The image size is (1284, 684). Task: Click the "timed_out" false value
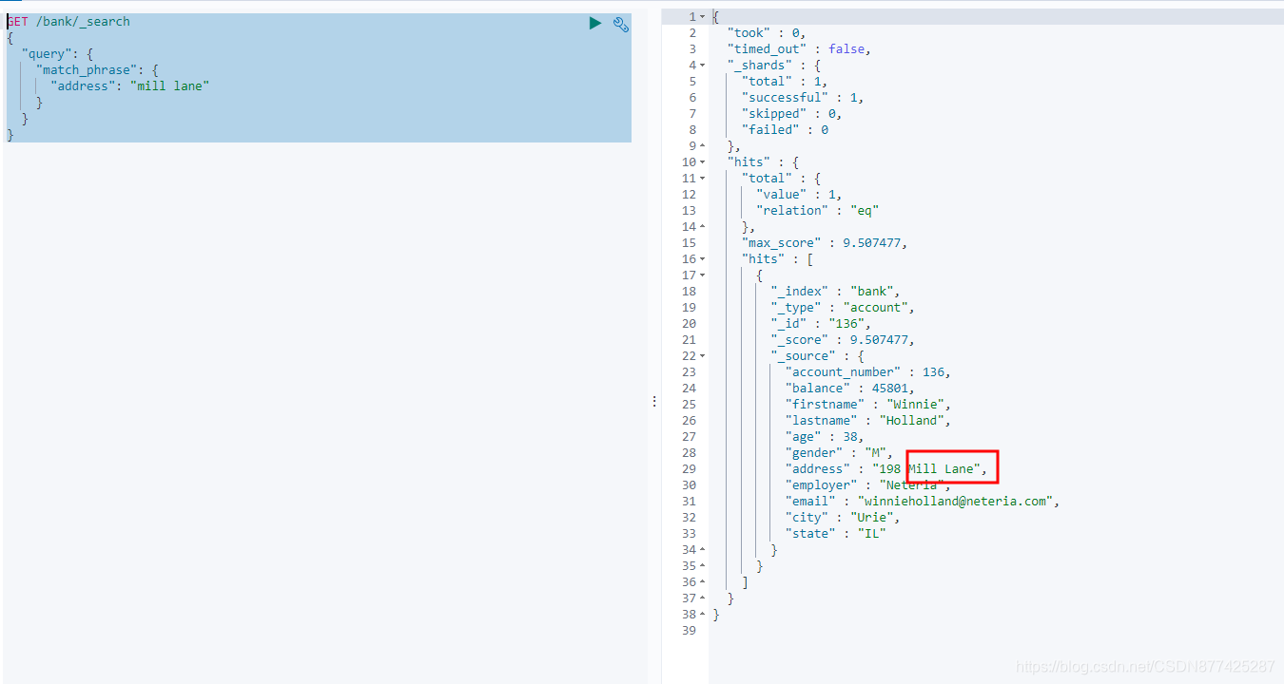846,49
